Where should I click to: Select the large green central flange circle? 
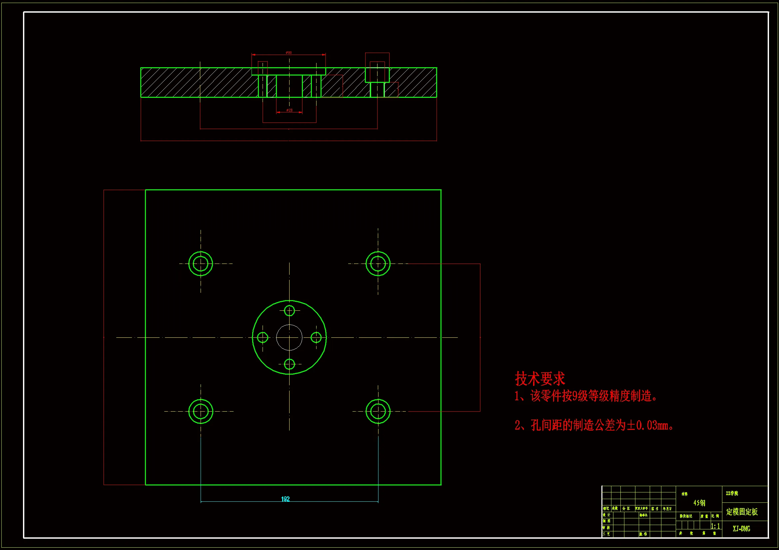click(x=263, y=311)
